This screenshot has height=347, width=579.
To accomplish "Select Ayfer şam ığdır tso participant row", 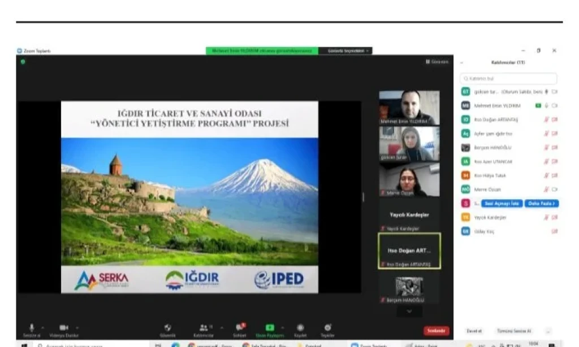I will pos(509,134).
